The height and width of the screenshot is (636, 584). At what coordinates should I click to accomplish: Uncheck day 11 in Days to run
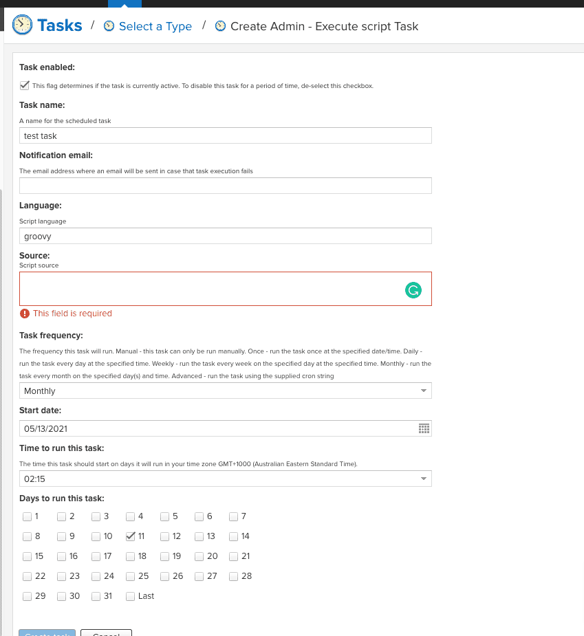(130, 536)
